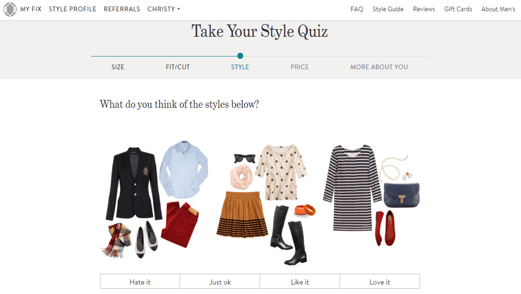The height and width of the screenshot is (294, 521).
Task: Open the FAQ page
Action: [357, 9]
